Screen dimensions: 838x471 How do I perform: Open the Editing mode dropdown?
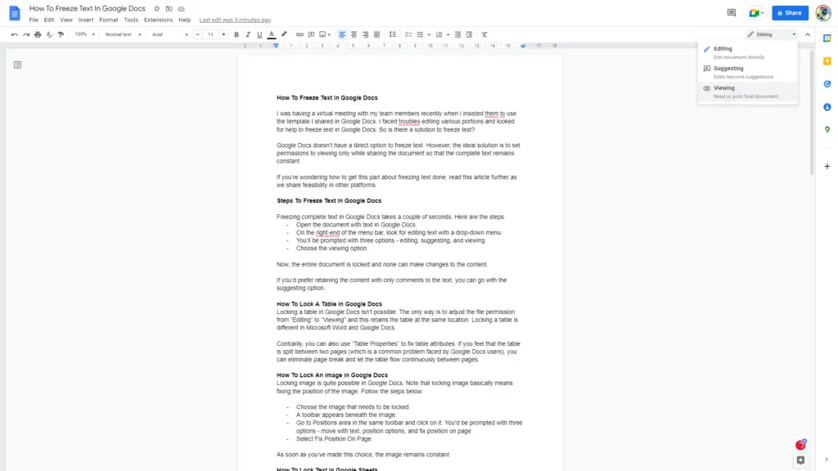(x=771, y=34)
